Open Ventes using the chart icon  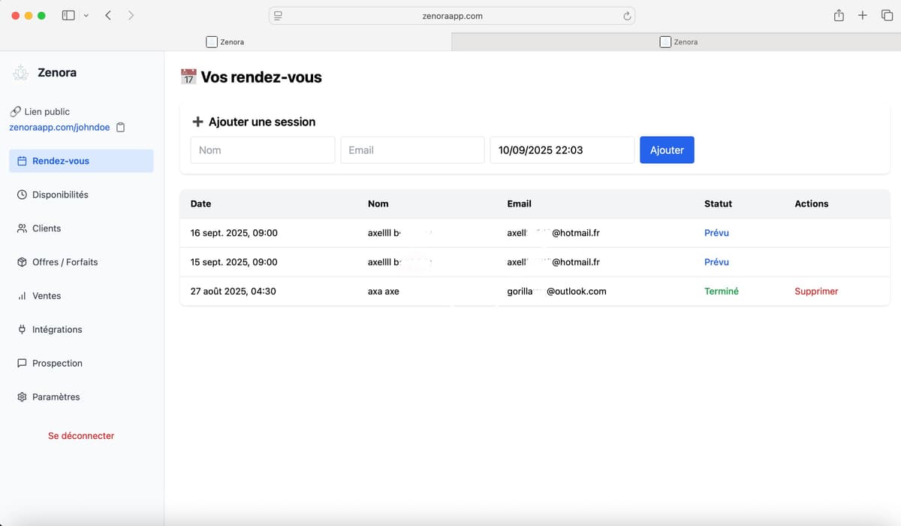click(x=22, y=295)
